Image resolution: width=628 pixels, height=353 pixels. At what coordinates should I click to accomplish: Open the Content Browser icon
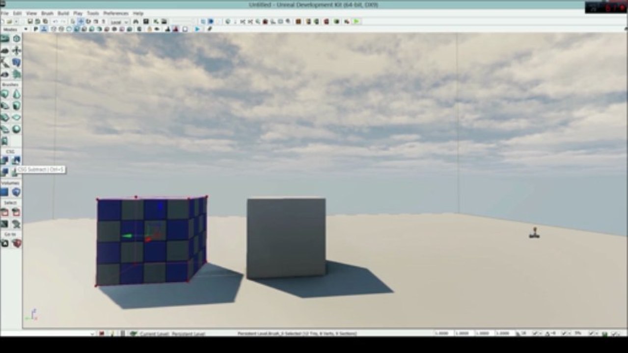click(x=146, y=22)
